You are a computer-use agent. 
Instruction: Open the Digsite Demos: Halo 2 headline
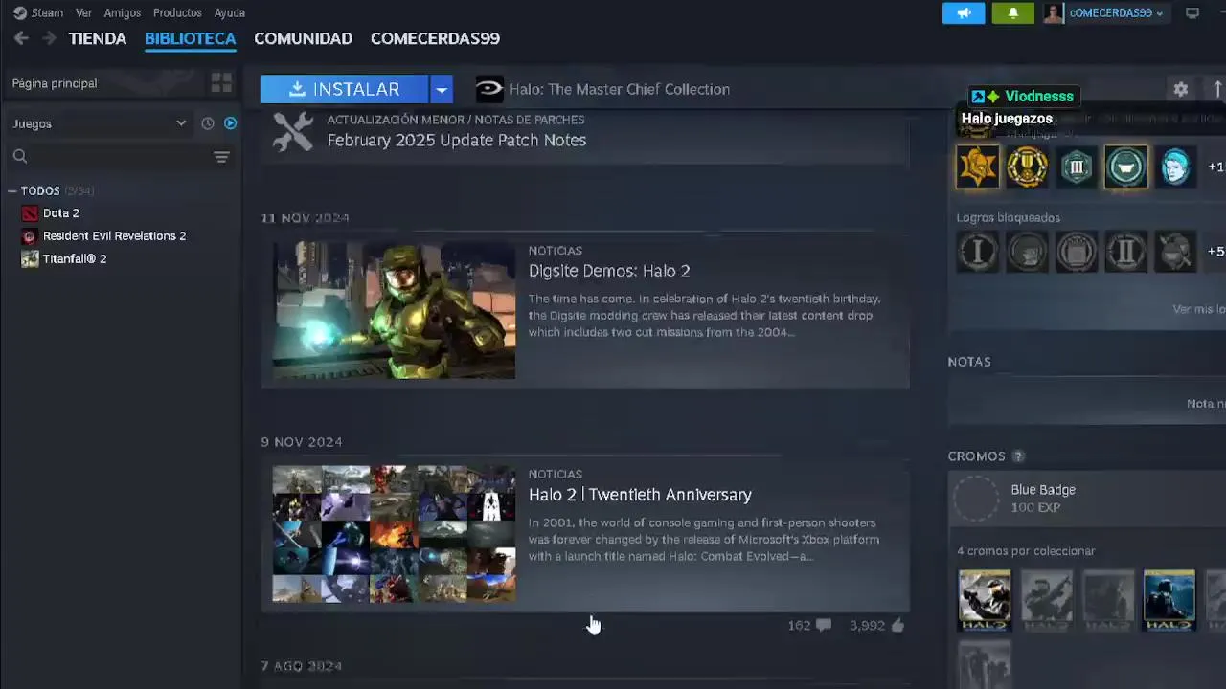click(609, 271)
